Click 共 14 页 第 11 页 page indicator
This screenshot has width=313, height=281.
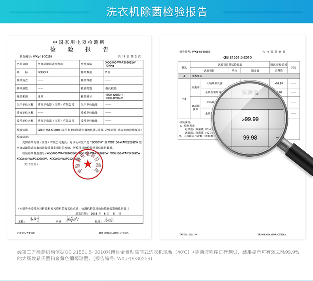(274, 52)
